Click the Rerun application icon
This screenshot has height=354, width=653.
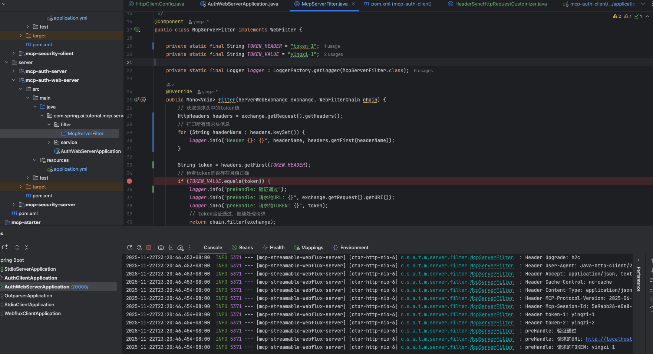click(129, 248)
